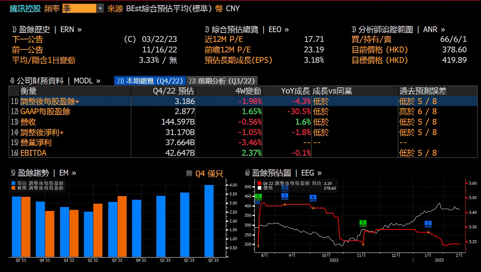The height and width of the screenshot is (272, 481).
Task: Switch to 前期分析 (Q3/22) tab
Action: [222, 81]
